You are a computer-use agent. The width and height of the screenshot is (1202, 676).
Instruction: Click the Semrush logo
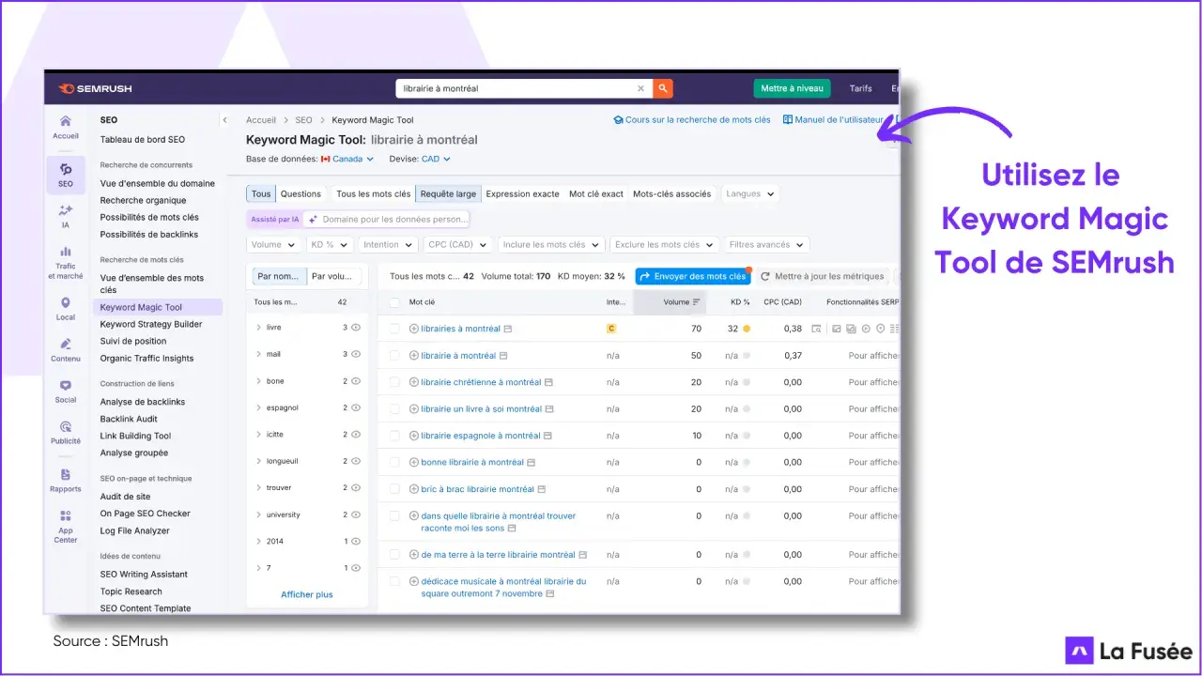95,89
